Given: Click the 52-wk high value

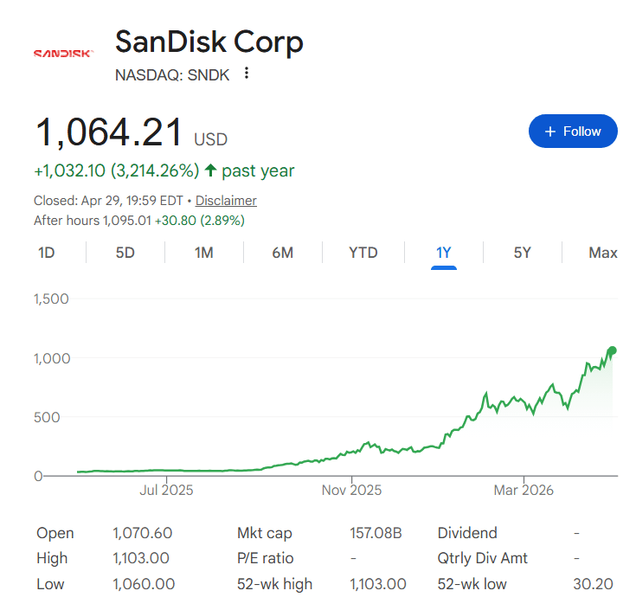Looking at the screenshot, I should pos(377,584).
